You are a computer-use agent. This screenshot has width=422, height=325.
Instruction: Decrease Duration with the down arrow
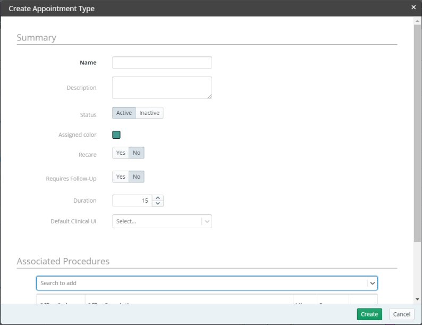coord(157,203)
